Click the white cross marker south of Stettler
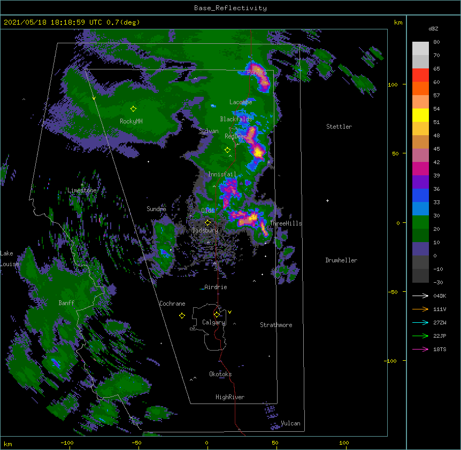Viewport: 461px width, 450px height. (x=327, y=200)
